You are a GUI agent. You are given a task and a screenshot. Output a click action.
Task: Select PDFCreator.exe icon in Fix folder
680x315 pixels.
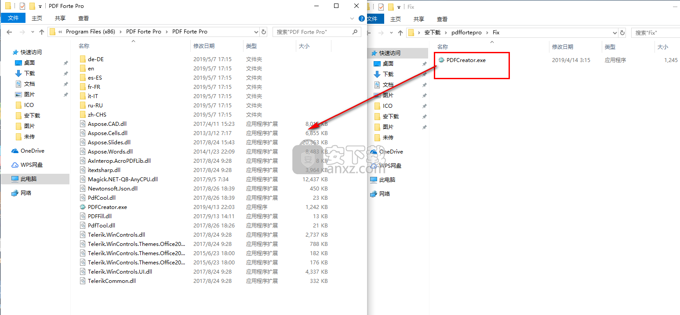(442, 60)
